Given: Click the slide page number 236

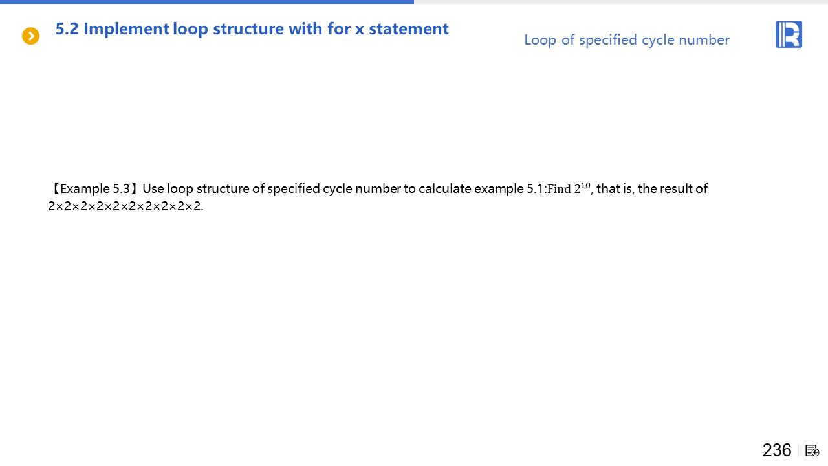Looking at the screenshot, I should pyautogui.click(x=776, y=450).
